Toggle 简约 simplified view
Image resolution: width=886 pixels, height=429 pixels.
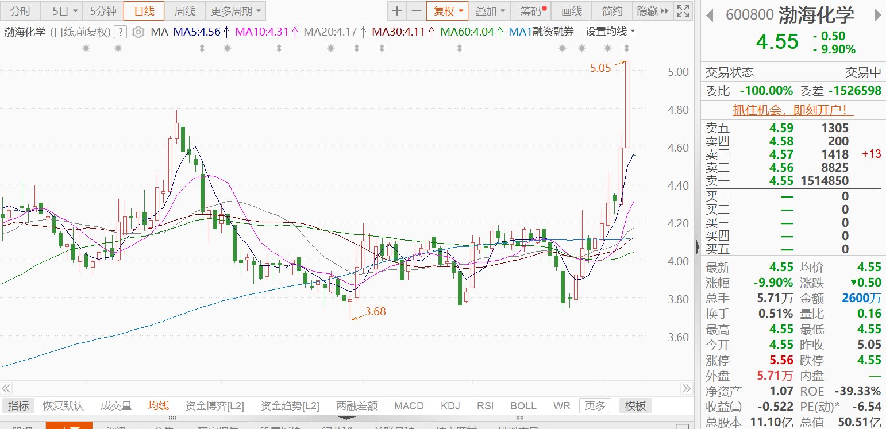[x=612, y=11]
